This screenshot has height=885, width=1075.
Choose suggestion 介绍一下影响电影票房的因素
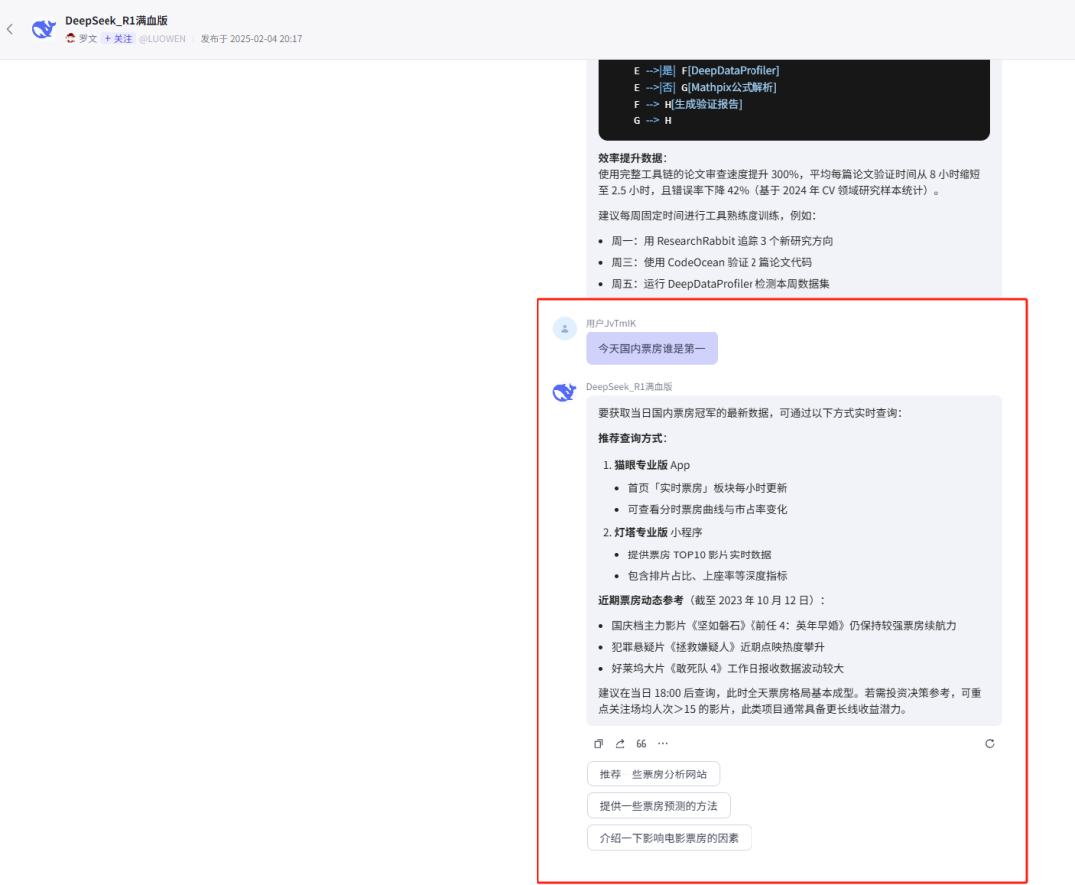click(669, 837)
